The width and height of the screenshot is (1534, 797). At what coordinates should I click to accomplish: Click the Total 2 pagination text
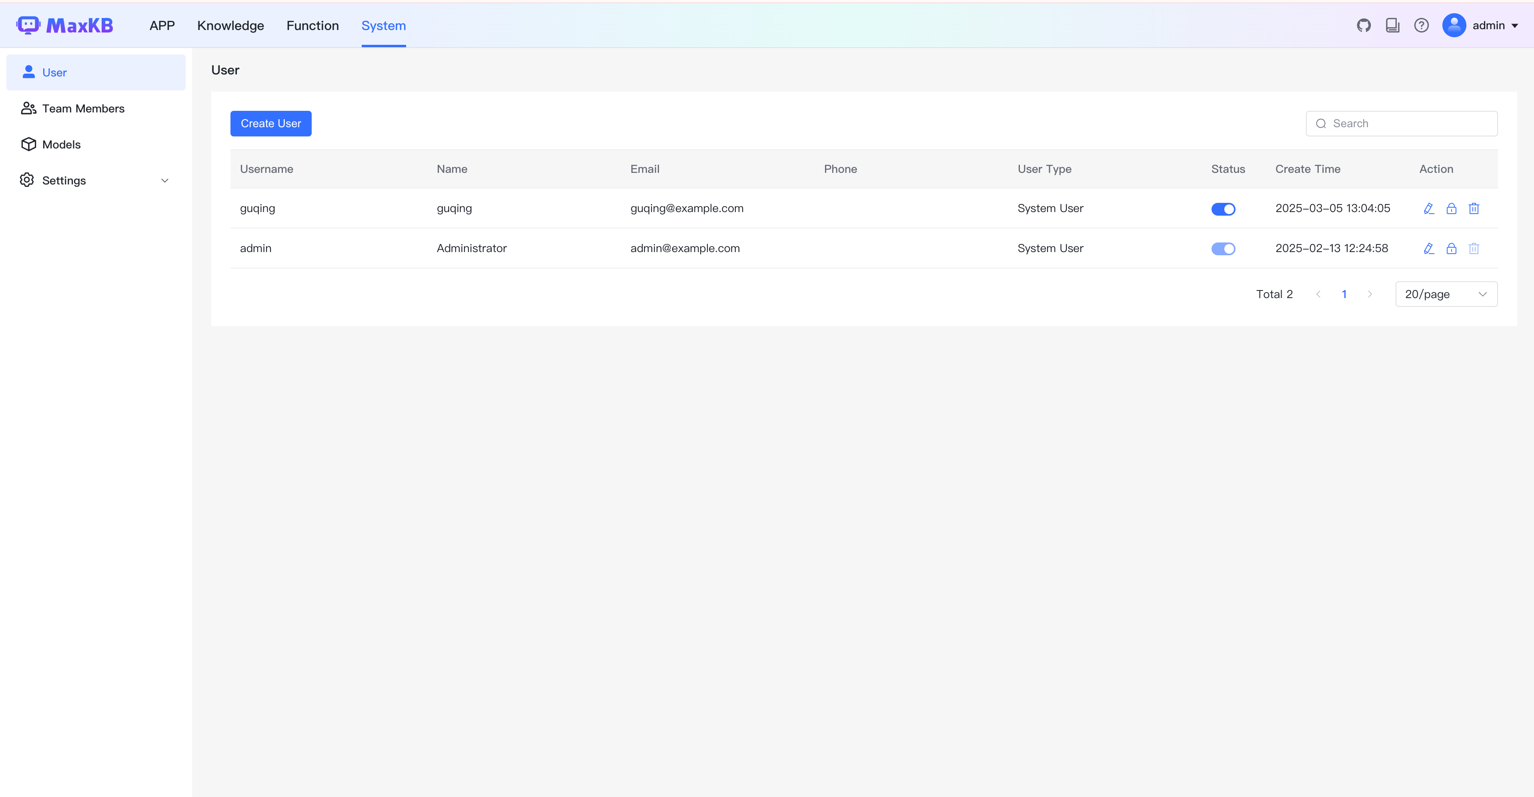(1274, 294)
